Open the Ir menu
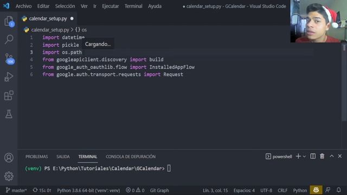347x195 pixels. click(x=95, y=6)
